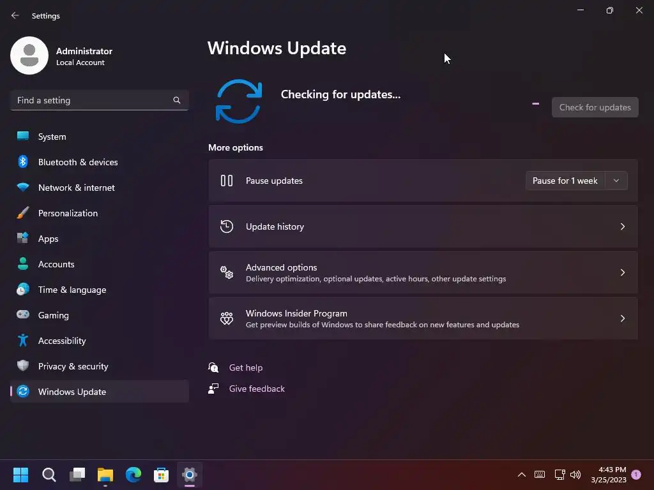654x490 pixels.
Task: Open taskbar Search
Action: (49, 475)
